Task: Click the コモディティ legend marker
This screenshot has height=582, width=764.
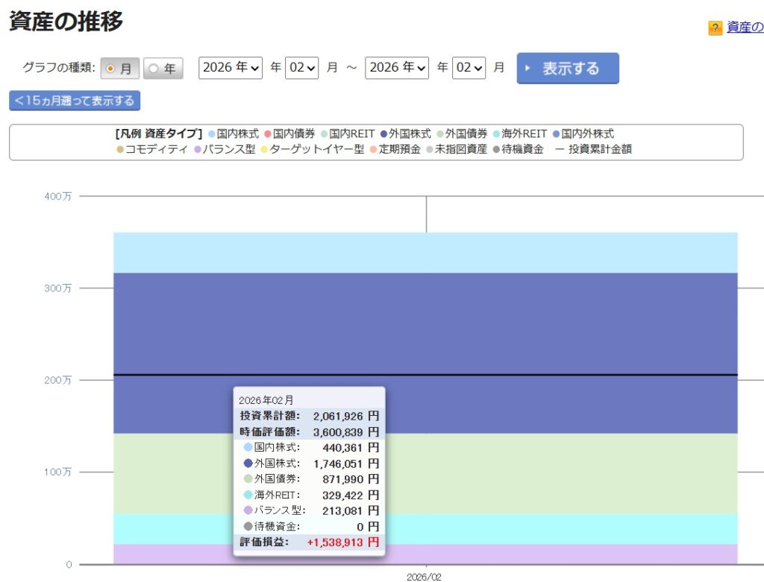Action: point(120,149)
